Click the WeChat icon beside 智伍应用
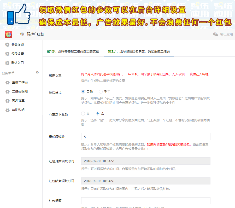Image resolution: width=235 pixels, height=208 pixels. (215, 34)
